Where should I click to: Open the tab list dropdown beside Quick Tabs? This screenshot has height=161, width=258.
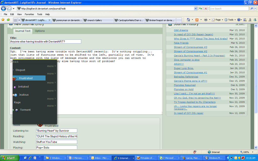19,20
